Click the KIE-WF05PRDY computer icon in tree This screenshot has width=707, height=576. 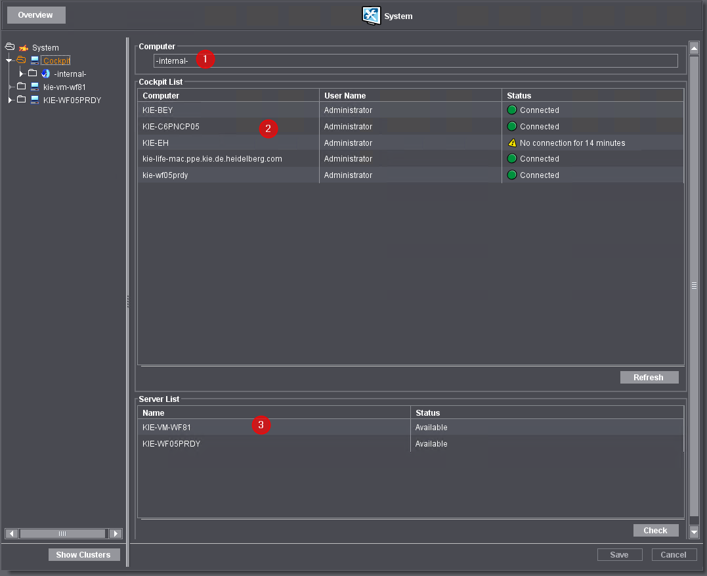(35, 100)
